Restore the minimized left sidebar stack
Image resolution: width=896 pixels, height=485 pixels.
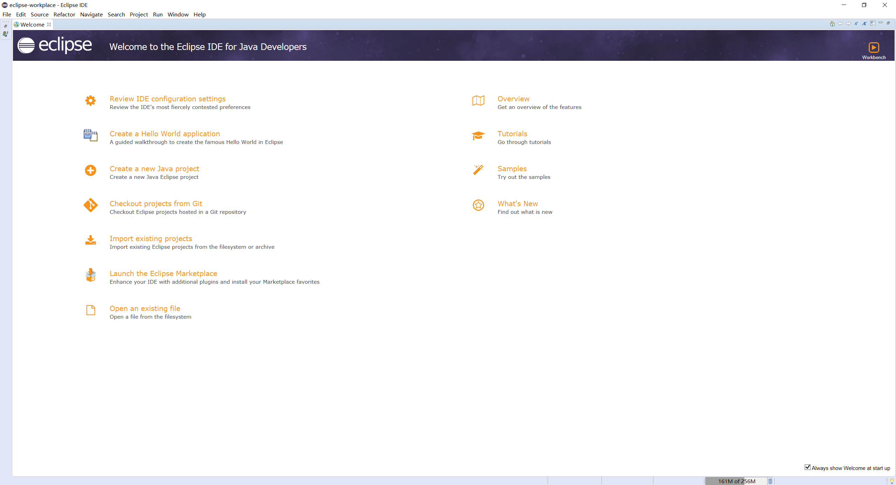coord(6,26)
